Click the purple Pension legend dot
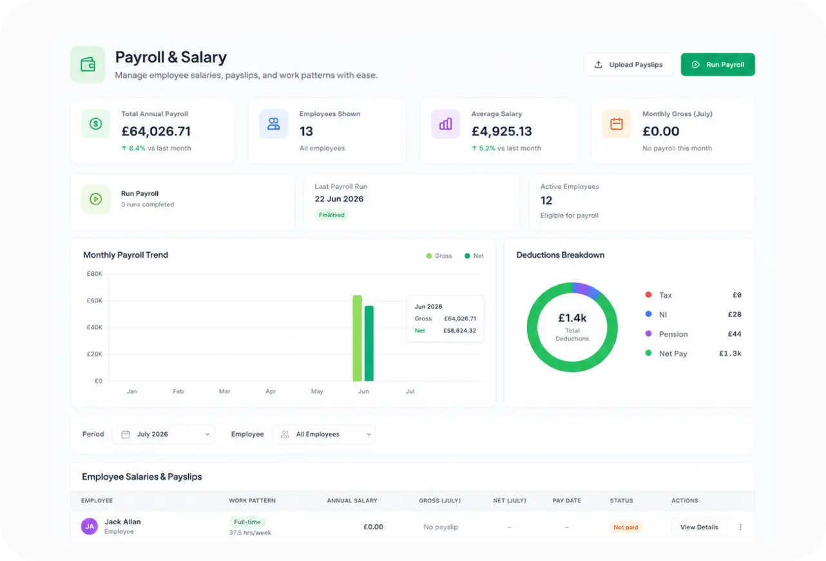Screen dimensions: 826x561 pyautogui.click(x=648, y=333)
